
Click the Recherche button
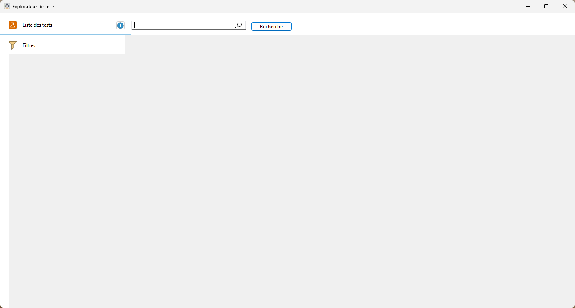(x=271, y=27)
